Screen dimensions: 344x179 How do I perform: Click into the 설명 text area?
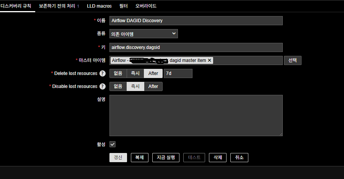coord(196,116)
